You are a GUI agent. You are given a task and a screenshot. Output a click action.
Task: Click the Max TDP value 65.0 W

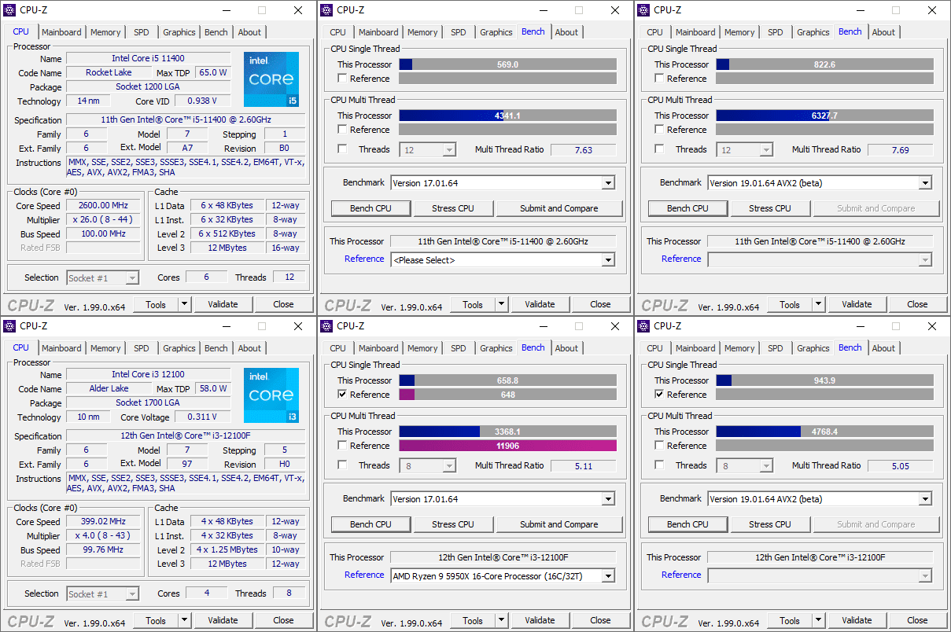pyautogui.click(x=212, y=73)
